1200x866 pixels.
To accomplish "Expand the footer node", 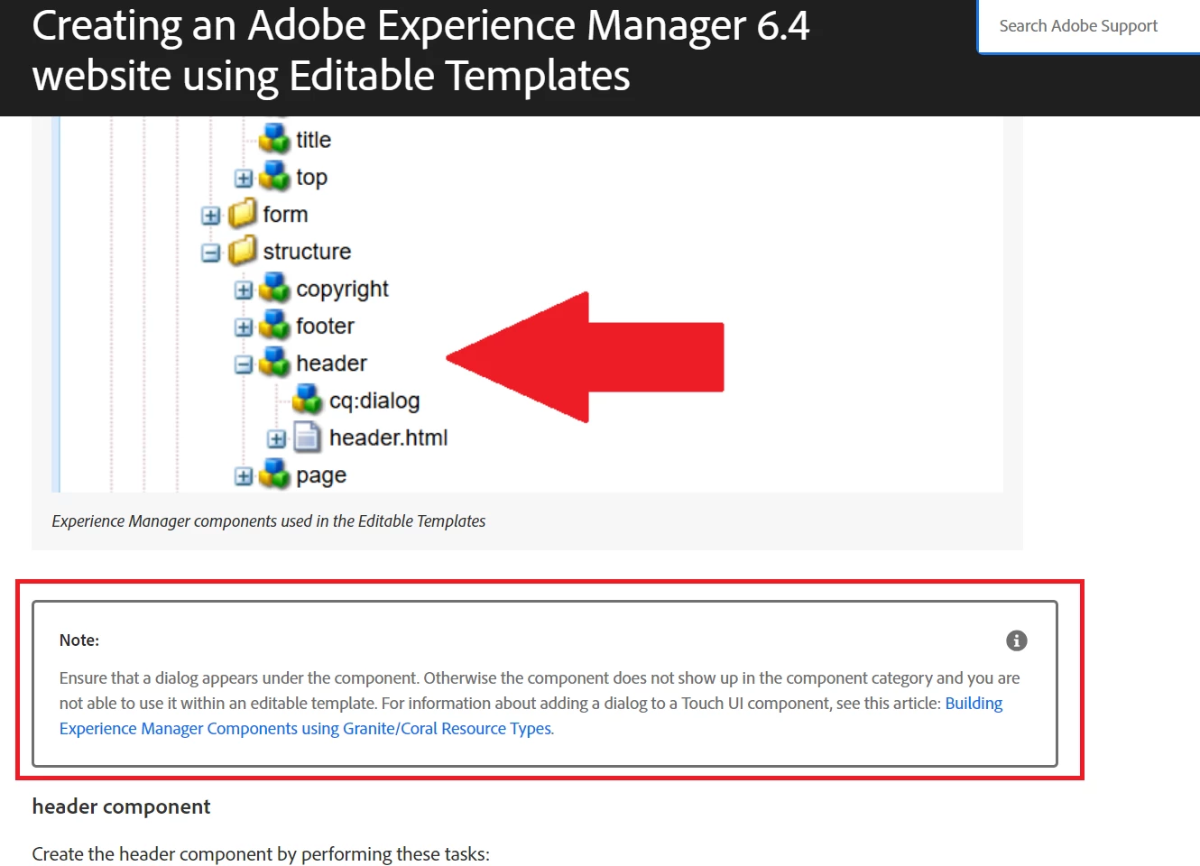I will pyautogui.click(x=244, y=327).
